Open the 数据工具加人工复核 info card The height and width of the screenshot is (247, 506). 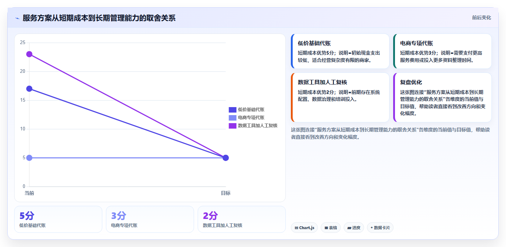(x=340, y=98)
